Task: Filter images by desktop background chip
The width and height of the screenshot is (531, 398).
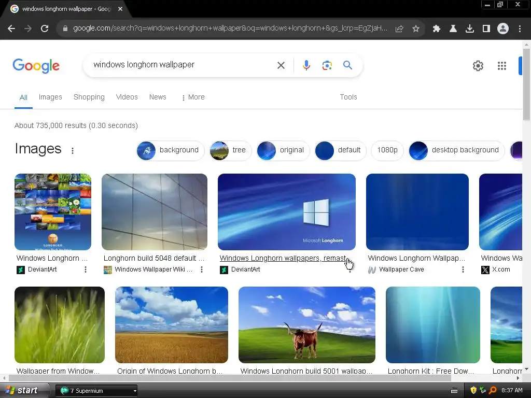Action: coord(456,150)
